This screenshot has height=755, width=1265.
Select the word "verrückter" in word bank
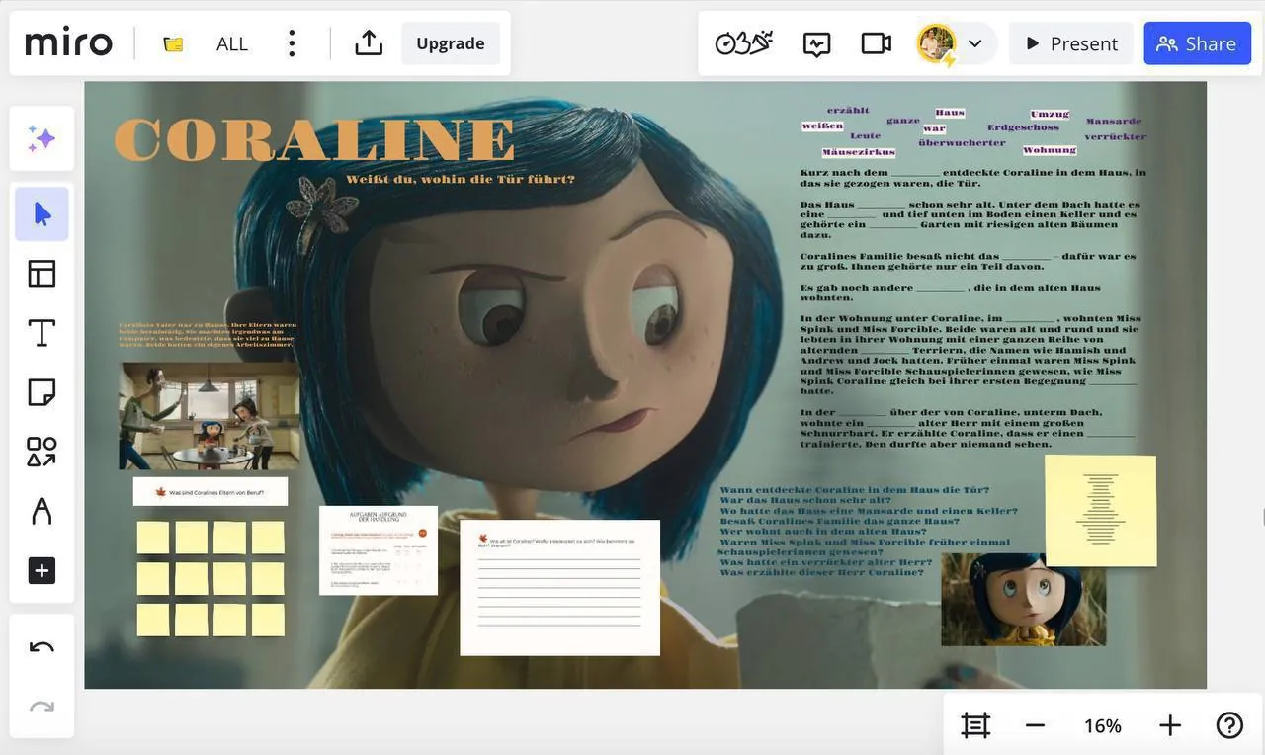coord(1116,136)
